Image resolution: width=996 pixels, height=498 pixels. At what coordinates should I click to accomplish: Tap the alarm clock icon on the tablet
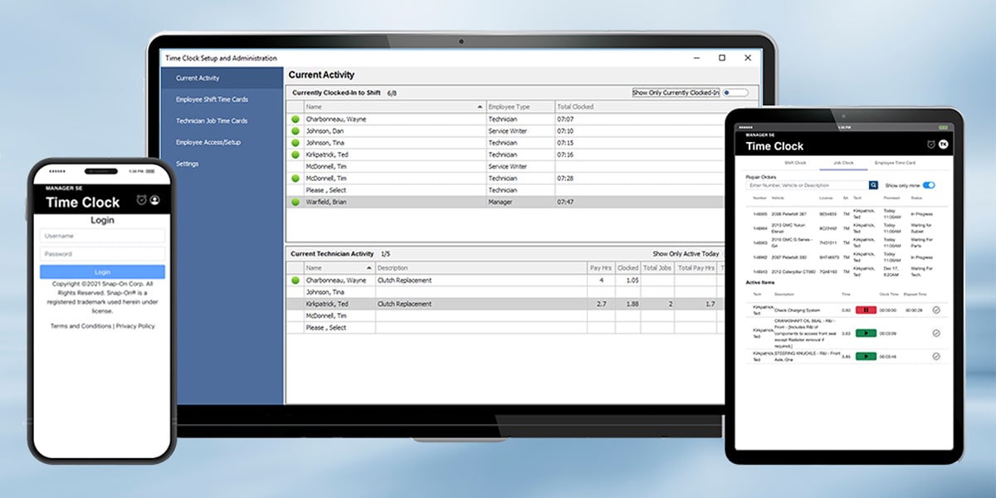click(x=930, y=145)
